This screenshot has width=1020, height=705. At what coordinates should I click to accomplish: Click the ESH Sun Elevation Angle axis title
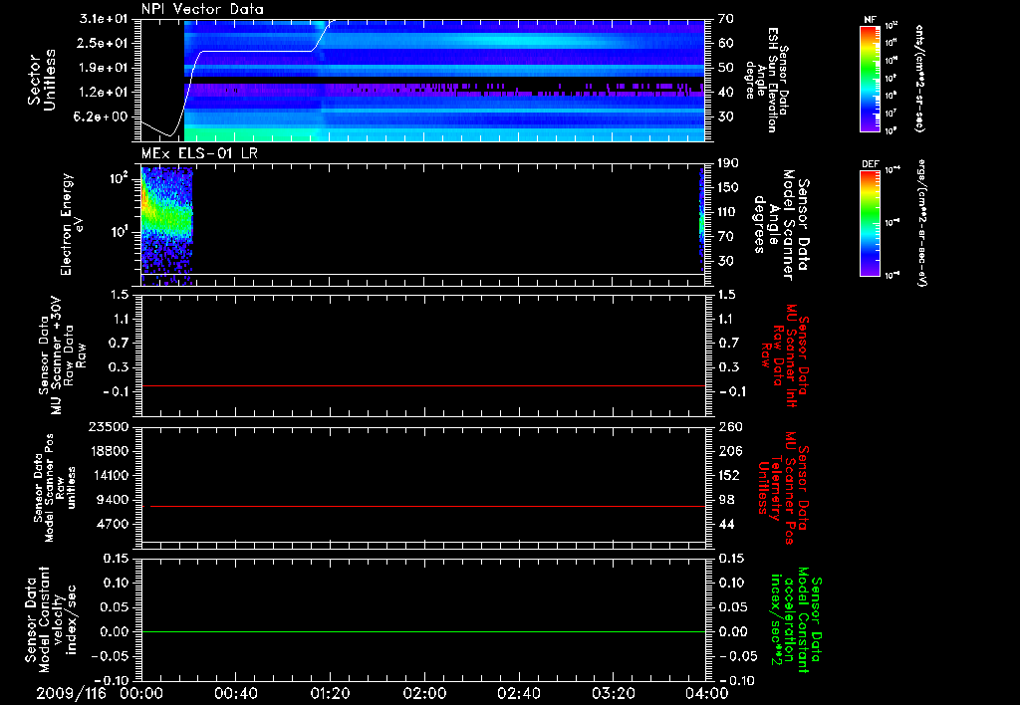767,79
